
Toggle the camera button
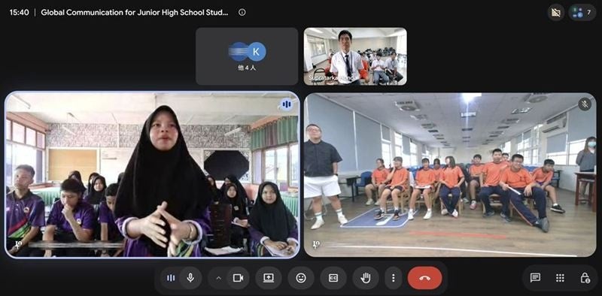[238, 278]
